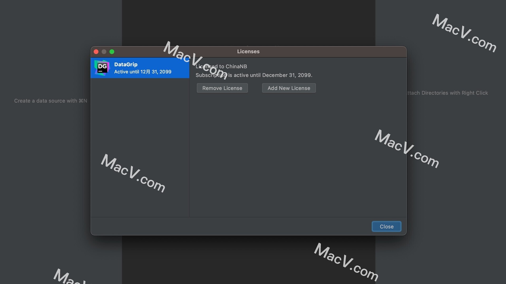Viewport: 506px width, 284px height.
Task: Click the yellow minimize window button
Action: pos(104,52)
